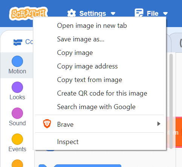This screenshot has width=182, height=167.
Task: Expand the Brave submenu arrow
Action: pos(159,124)
